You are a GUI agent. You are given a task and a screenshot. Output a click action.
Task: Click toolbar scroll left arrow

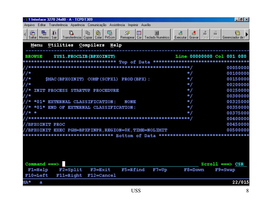coord(25,35)
